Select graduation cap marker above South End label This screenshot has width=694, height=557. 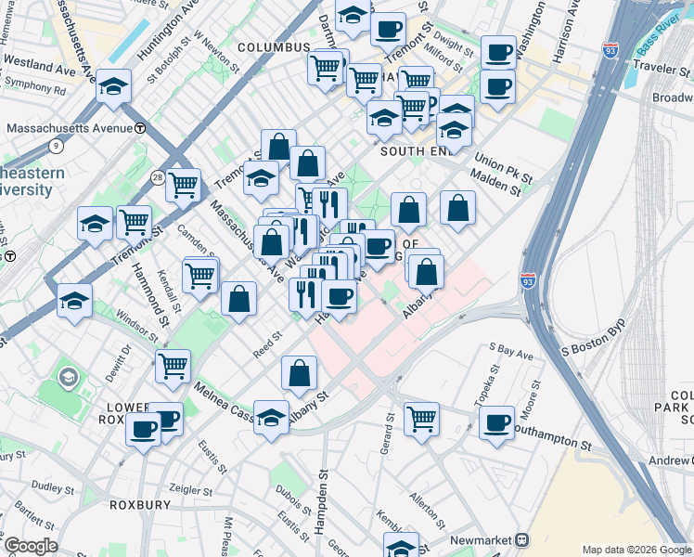click(x=385, y=119)
